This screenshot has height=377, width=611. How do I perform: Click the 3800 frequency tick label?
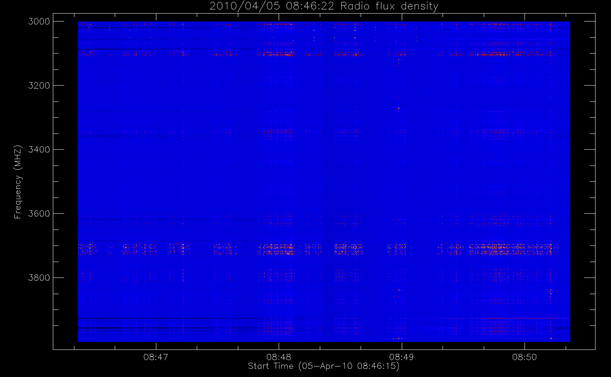[39, 278]
